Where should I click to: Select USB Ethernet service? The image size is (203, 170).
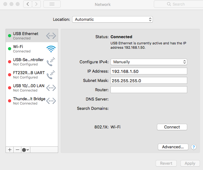(32, 36)
